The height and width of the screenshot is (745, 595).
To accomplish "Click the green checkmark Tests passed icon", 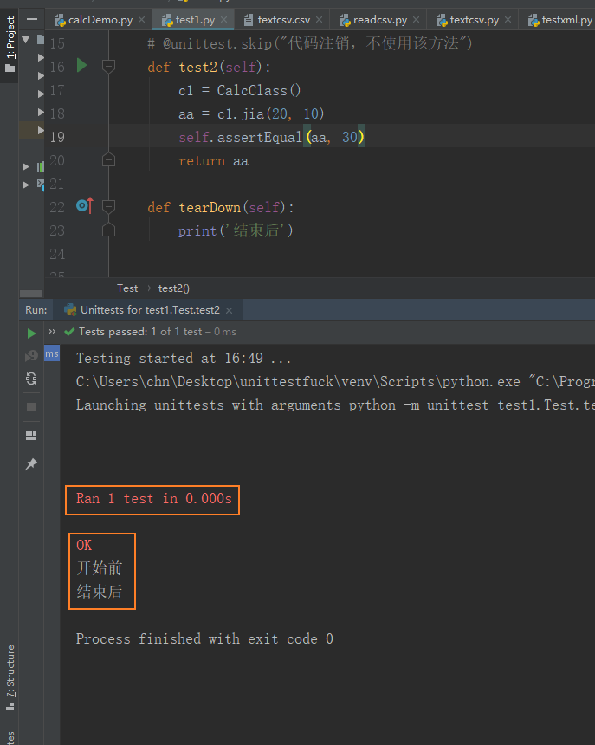I will coord(69,332).
